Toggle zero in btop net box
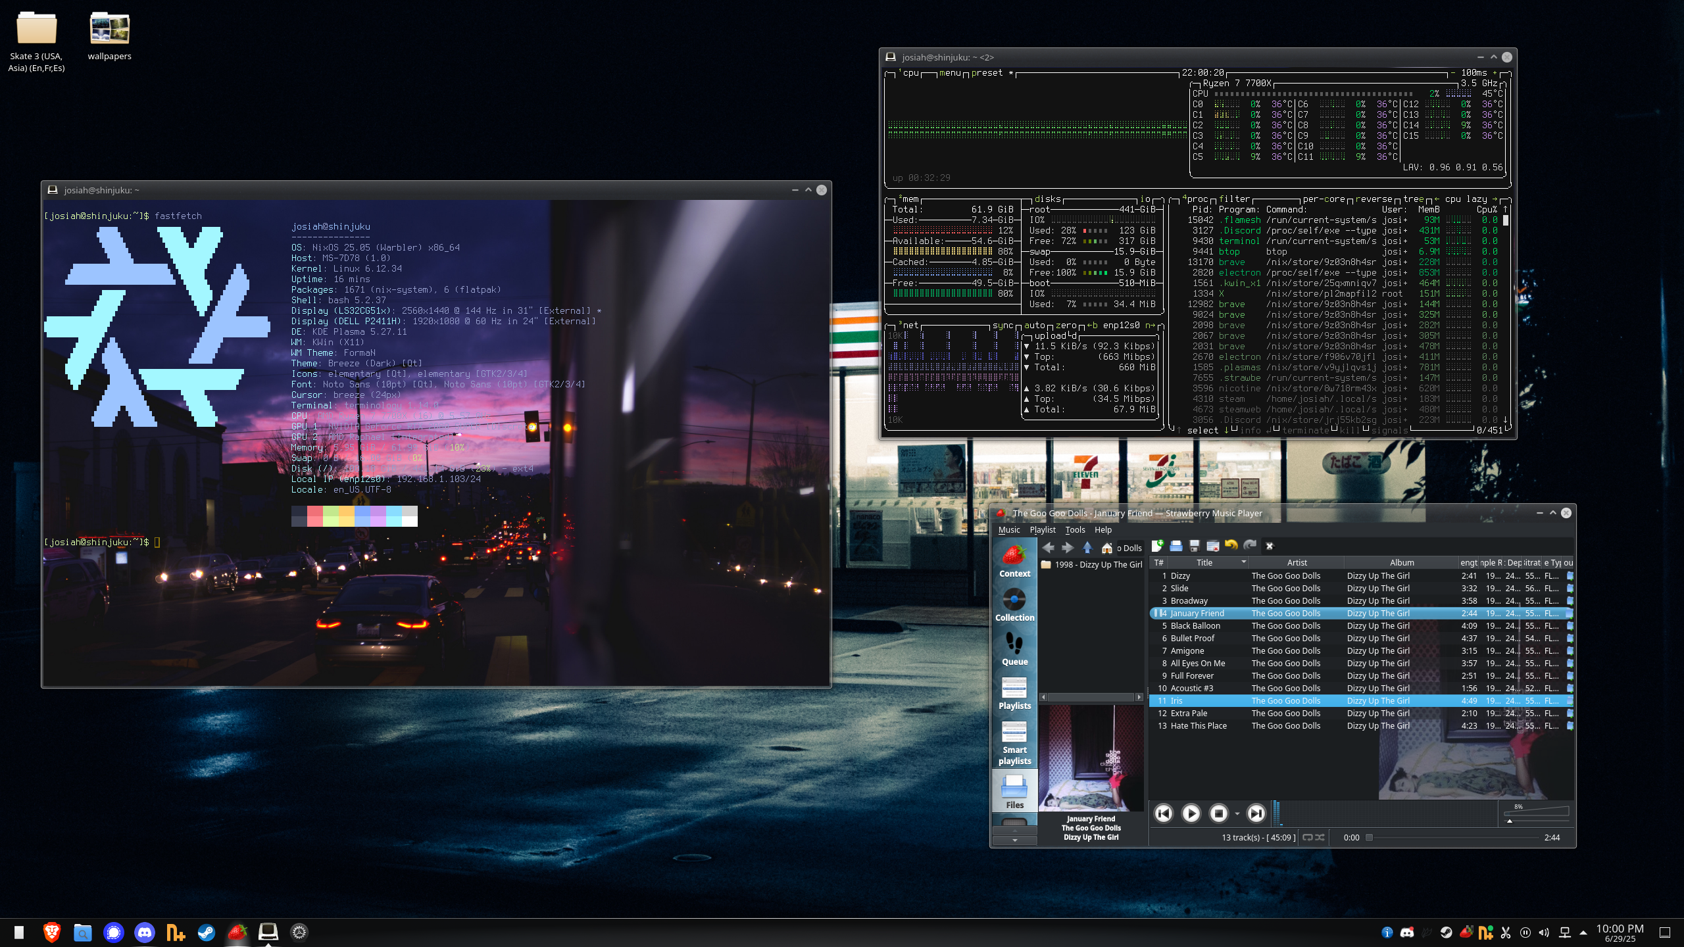The height and width of the screenshot is (947, 1684). click(1066, 326)
